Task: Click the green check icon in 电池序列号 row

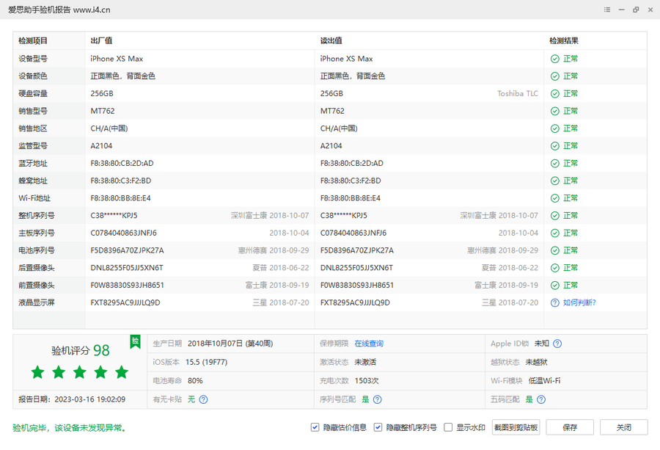Action: tap(555, 250)
